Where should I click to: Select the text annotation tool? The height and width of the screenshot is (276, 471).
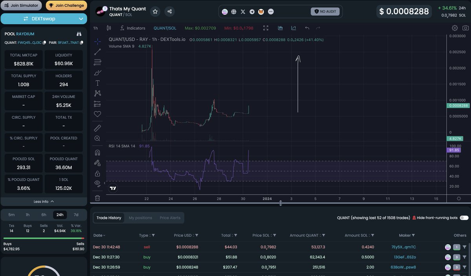pos(97,83)
